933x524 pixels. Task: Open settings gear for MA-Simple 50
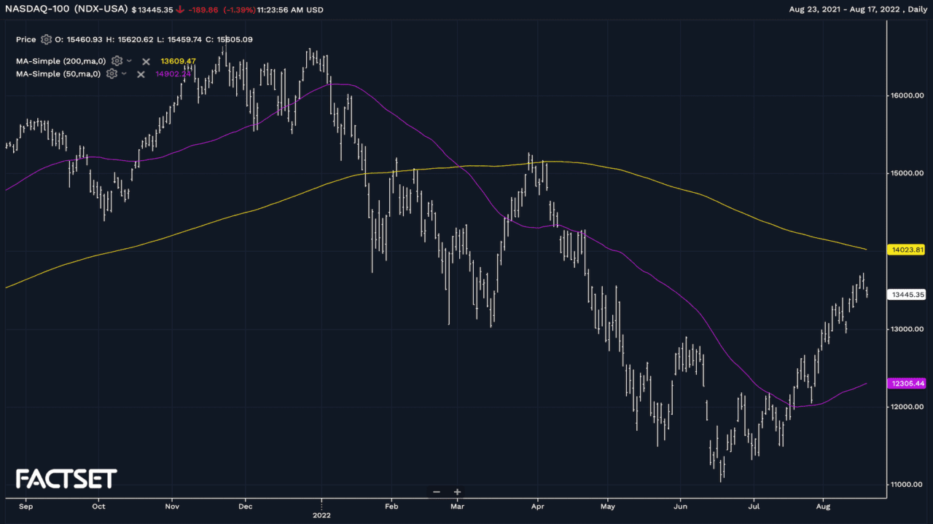click(x=112, y=74)
